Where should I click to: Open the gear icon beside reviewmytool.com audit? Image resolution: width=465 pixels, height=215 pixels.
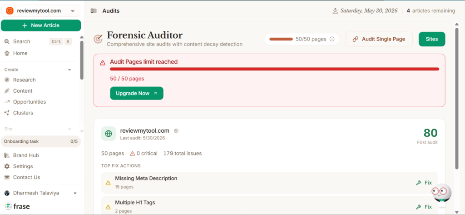(176, 131)
